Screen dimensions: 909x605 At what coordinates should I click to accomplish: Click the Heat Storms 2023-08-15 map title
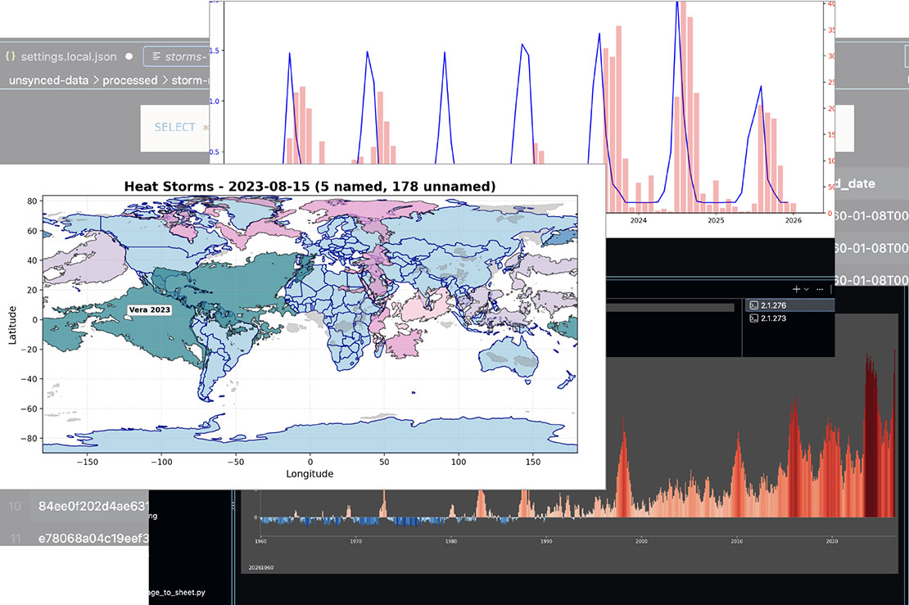(310, 186)
